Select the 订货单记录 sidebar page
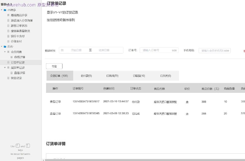This screenshot has height=161, width=245. coord(18,62)
